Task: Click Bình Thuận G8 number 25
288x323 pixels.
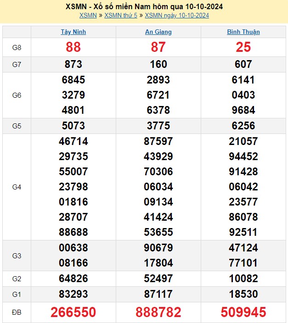Action: (243, 47)
